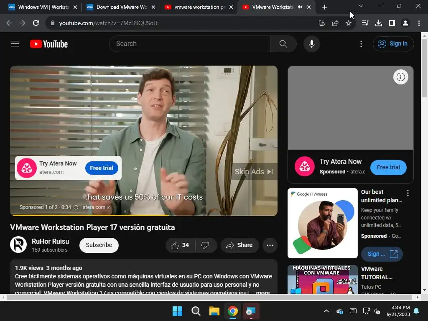Click the horizontal page scrollbar
This screenshot has width=428, height=321.
pos(210,297)
